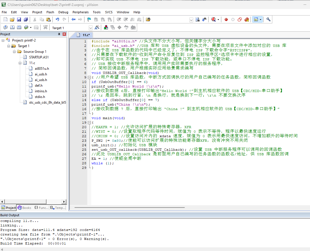Click line 28 while (1) code
Image resolution: width=310 pixels, height=251 pixels.
pos(102,163)
